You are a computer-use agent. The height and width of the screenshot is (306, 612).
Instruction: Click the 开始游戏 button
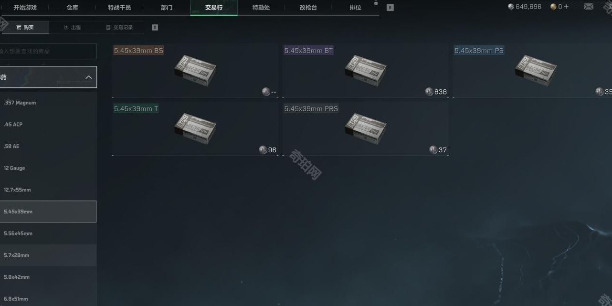point(25,8)
